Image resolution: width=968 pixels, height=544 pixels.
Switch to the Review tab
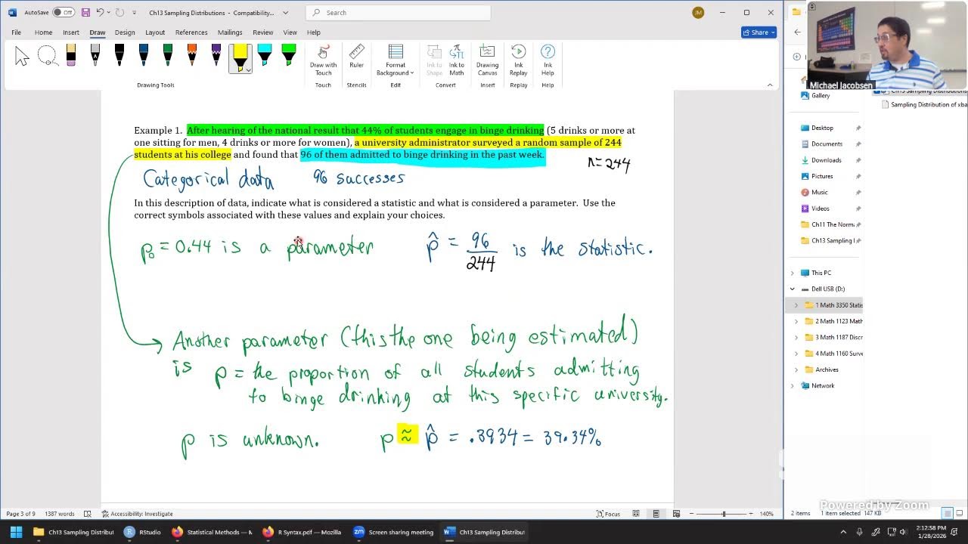point(263,32)
